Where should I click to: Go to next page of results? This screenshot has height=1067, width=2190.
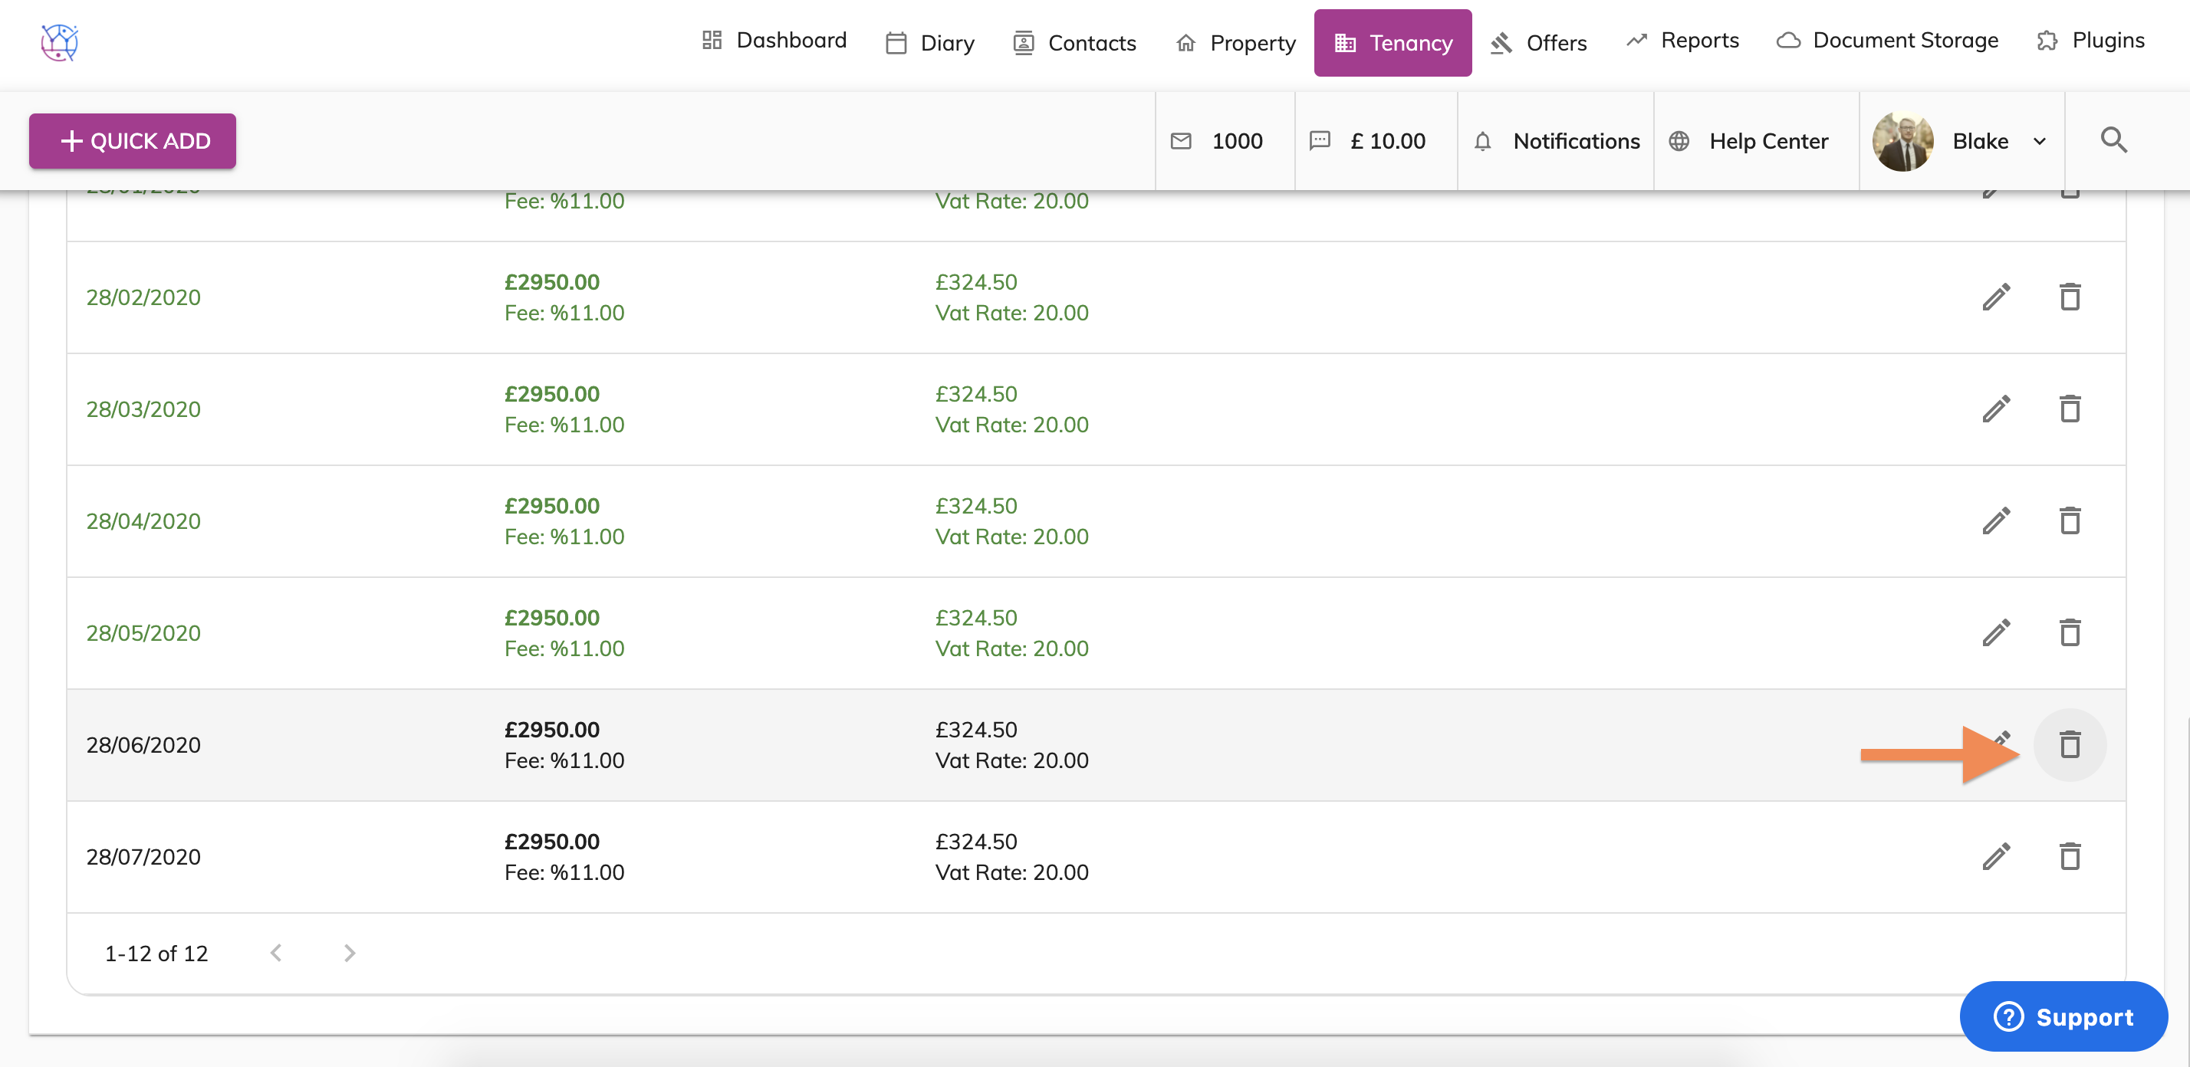point(350,953)
